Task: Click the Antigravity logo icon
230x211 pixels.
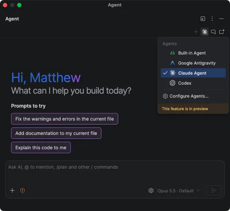Action: (173, 63)
